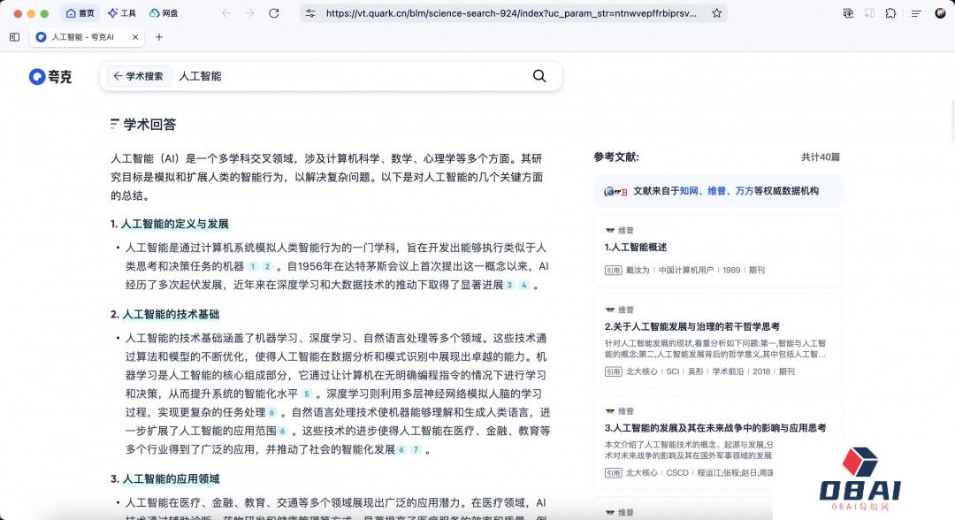Open reference 关于人工智能发展与治理的若干哲学思考
This screenshot has width=955, height=520.
coord(691,326)
